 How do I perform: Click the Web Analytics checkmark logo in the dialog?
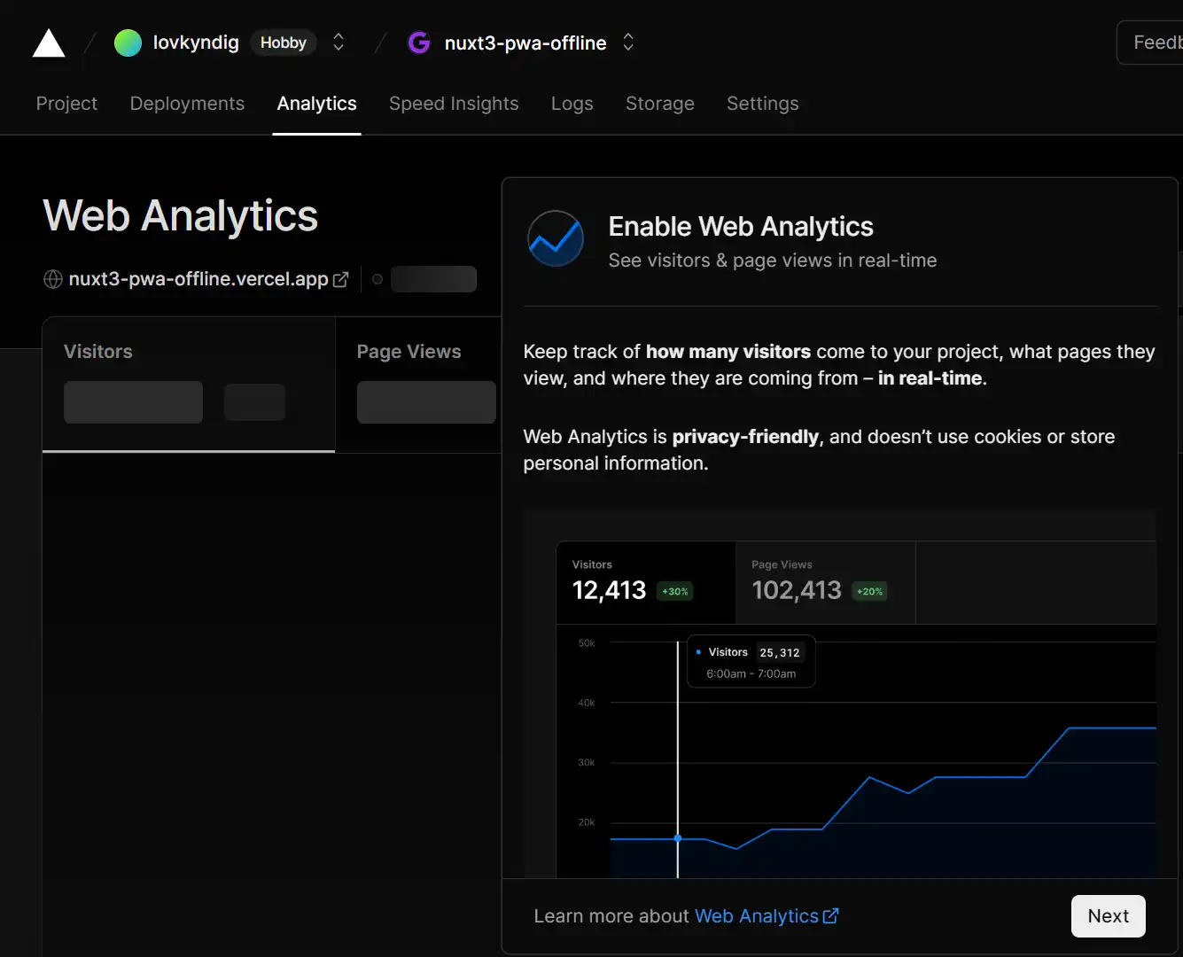click(556, 238)
